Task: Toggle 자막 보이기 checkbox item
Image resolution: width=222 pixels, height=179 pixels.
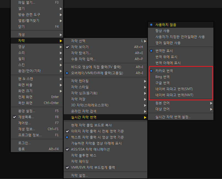Action: [x=105, y=47]
